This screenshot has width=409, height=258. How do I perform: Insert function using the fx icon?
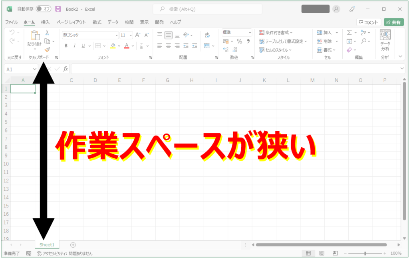click(66, 69)
